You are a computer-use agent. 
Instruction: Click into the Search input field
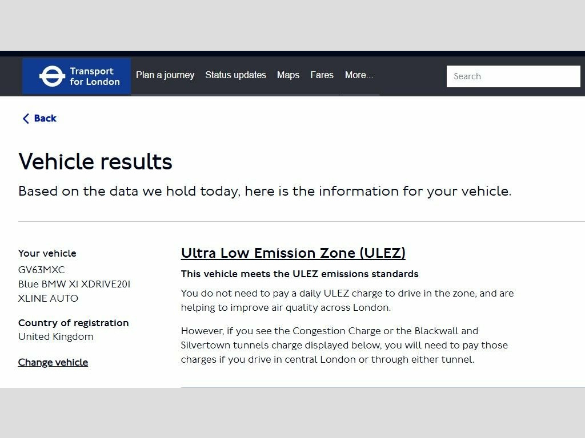tap(513, 76)
